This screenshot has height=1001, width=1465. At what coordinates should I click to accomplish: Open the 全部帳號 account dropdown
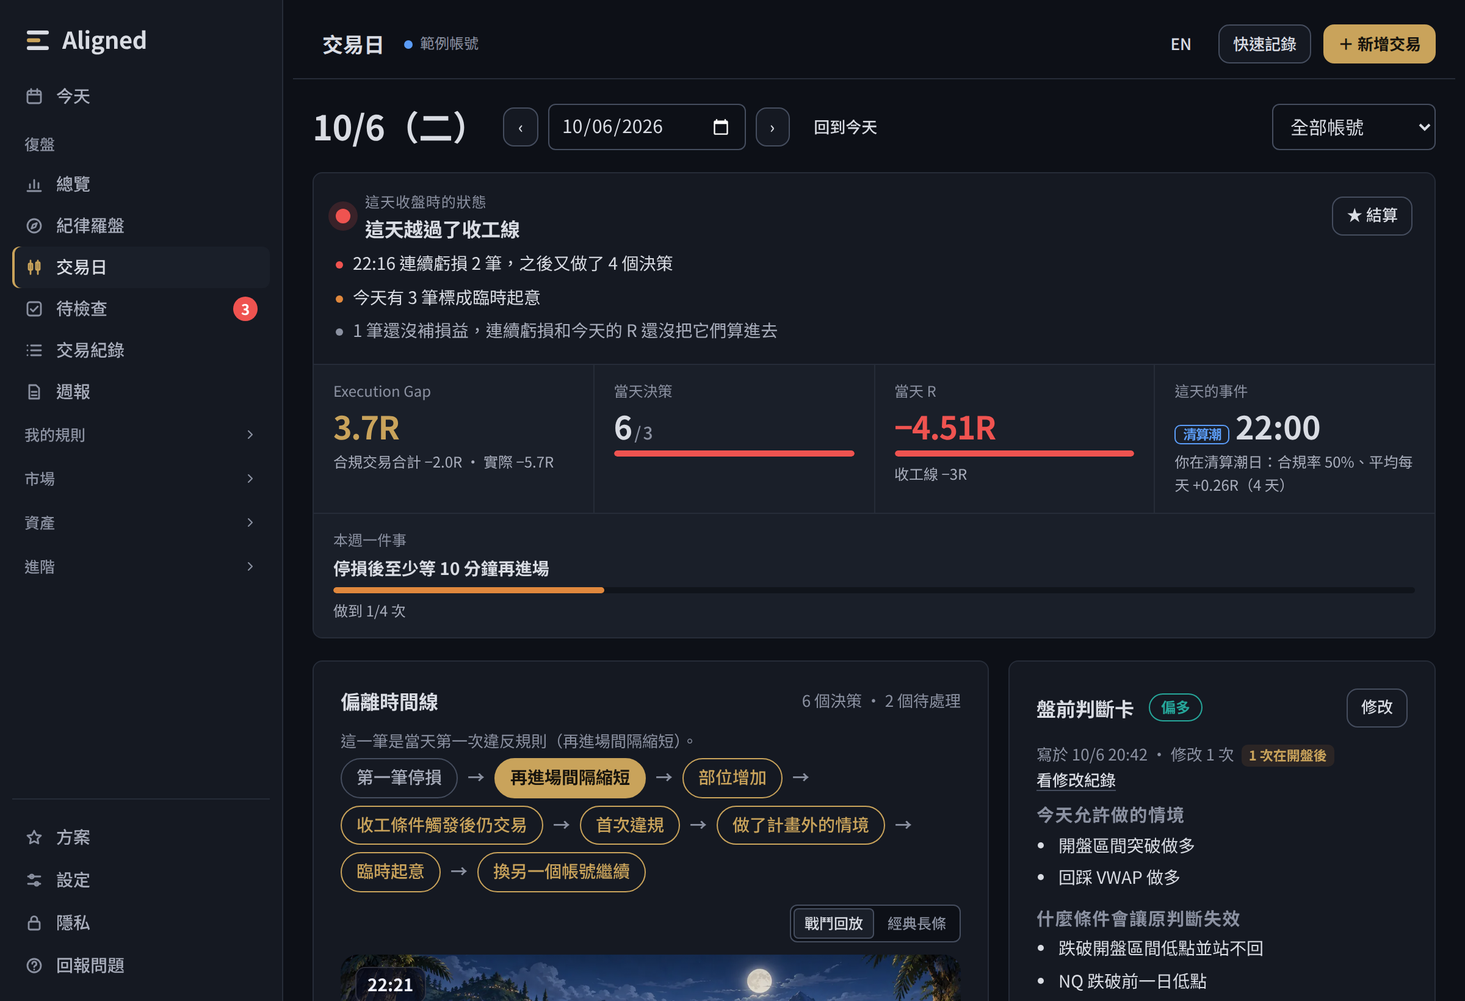(x=1353, y=128)
